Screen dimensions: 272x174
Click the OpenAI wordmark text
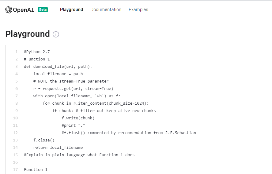[24, 10]
